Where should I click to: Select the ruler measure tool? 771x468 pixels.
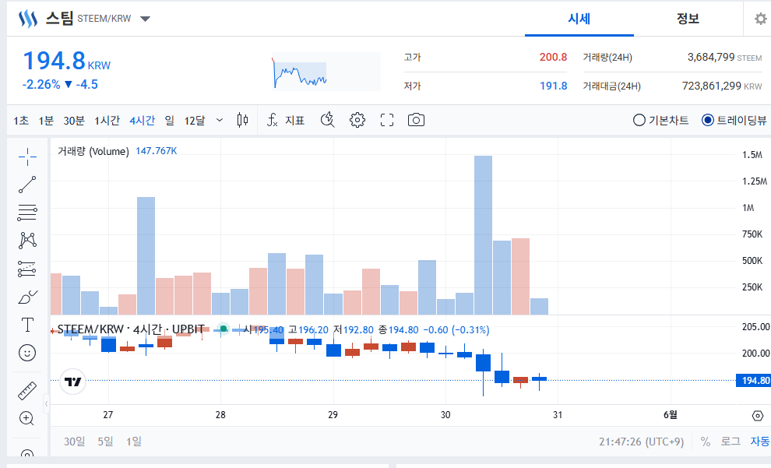(27, 391)
